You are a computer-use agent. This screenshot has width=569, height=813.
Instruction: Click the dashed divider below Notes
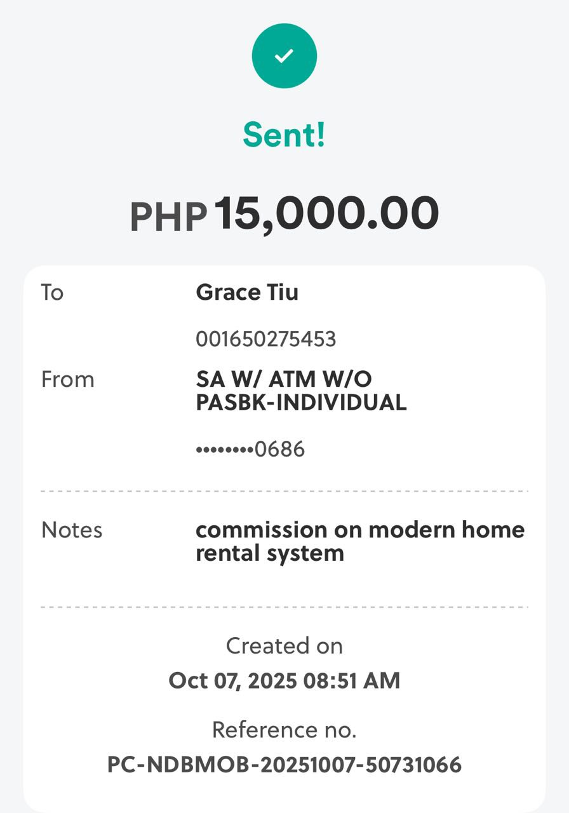pos(284,607)
